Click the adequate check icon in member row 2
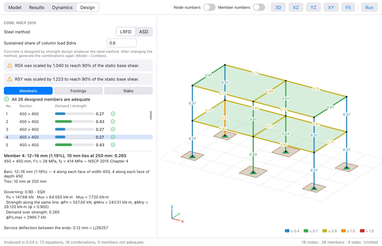This screenshot has height=246, width=382. click(x=113, y=121)
